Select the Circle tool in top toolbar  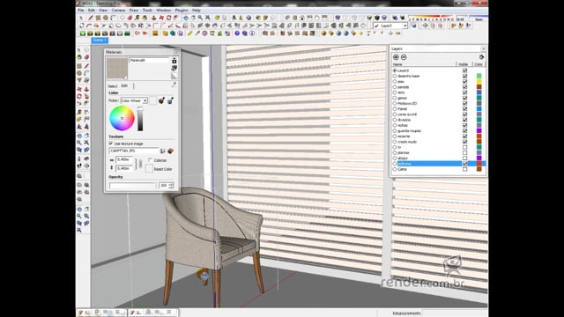tap(106, 18)
